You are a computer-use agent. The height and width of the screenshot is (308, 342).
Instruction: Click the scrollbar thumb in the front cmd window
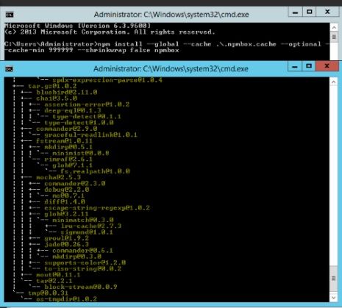(x=333, y=278)
